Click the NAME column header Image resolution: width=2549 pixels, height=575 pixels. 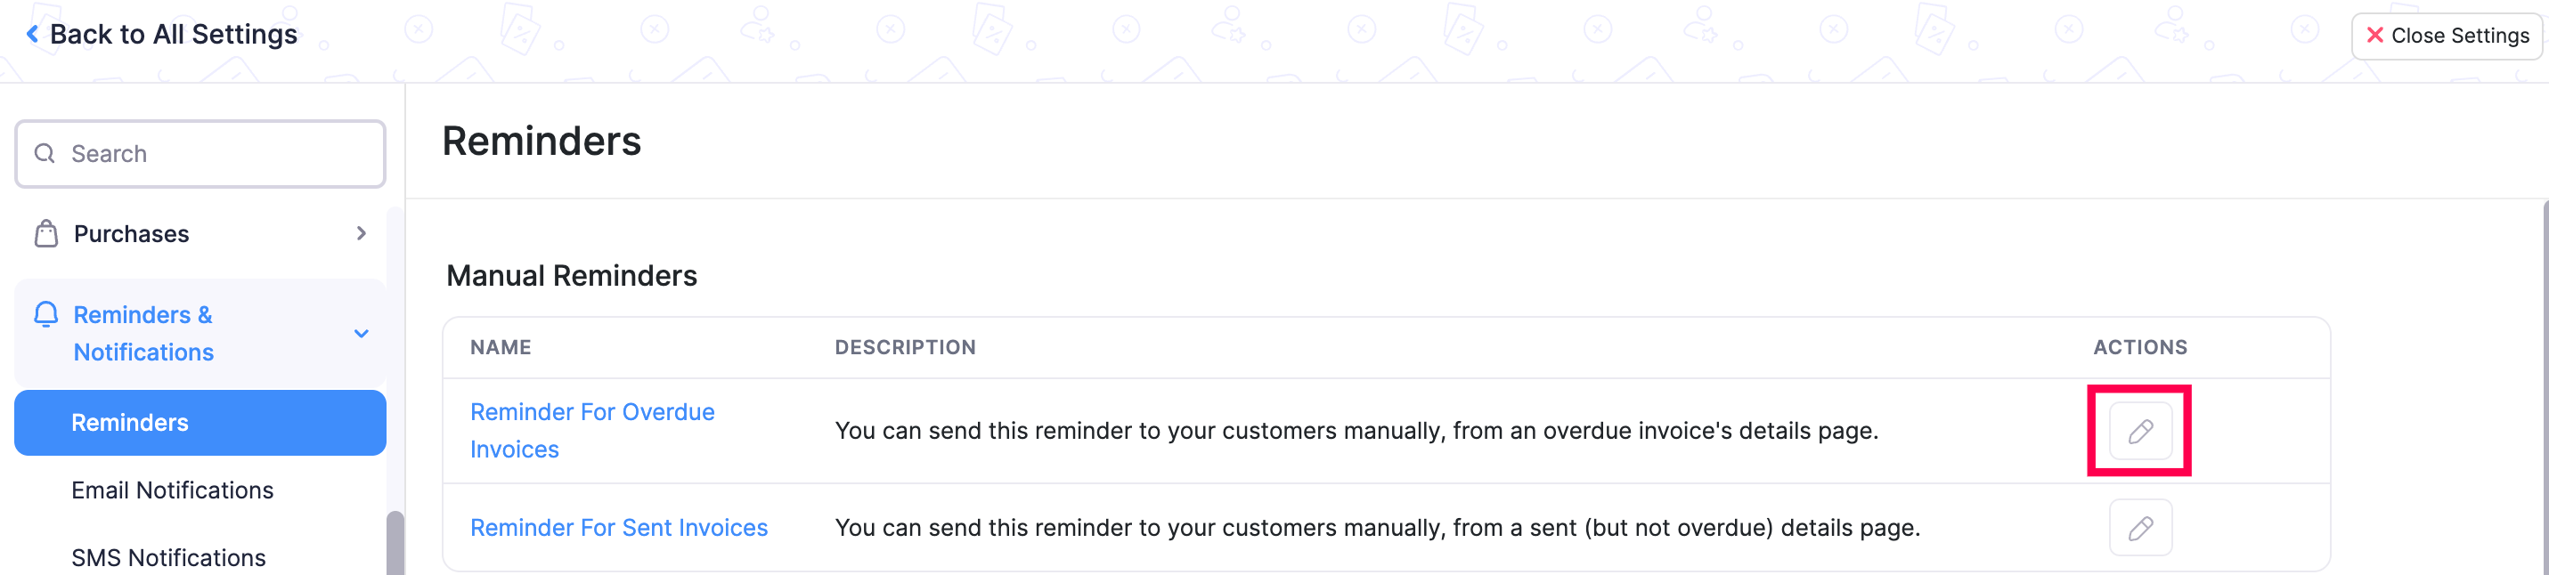click(x=501, y=347)
